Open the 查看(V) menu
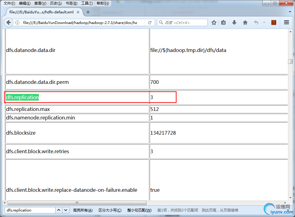 pos(40,3)
